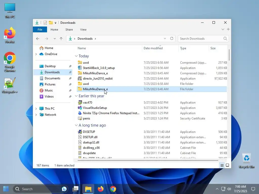Click the DXSETUP application icon

click(80, 132)
